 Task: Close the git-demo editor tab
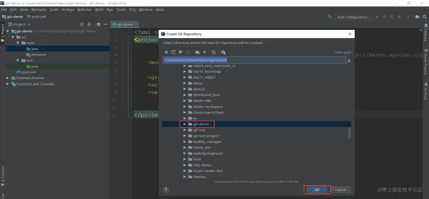pos(136,24)
